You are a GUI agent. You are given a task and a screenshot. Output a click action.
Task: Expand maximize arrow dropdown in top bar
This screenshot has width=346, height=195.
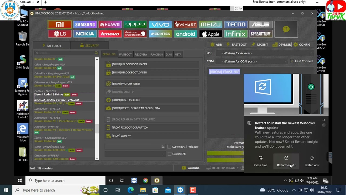241,9
